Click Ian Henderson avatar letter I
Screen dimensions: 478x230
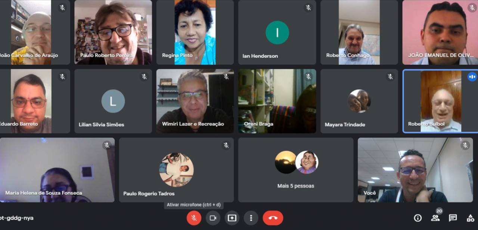277,32
